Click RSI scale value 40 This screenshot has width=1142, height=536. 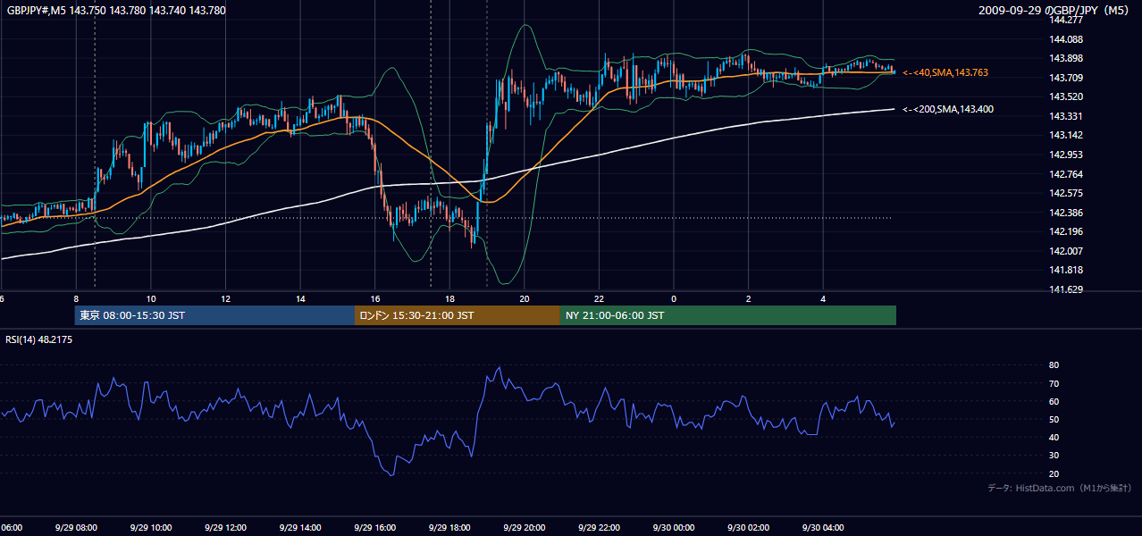[1054, 437]
